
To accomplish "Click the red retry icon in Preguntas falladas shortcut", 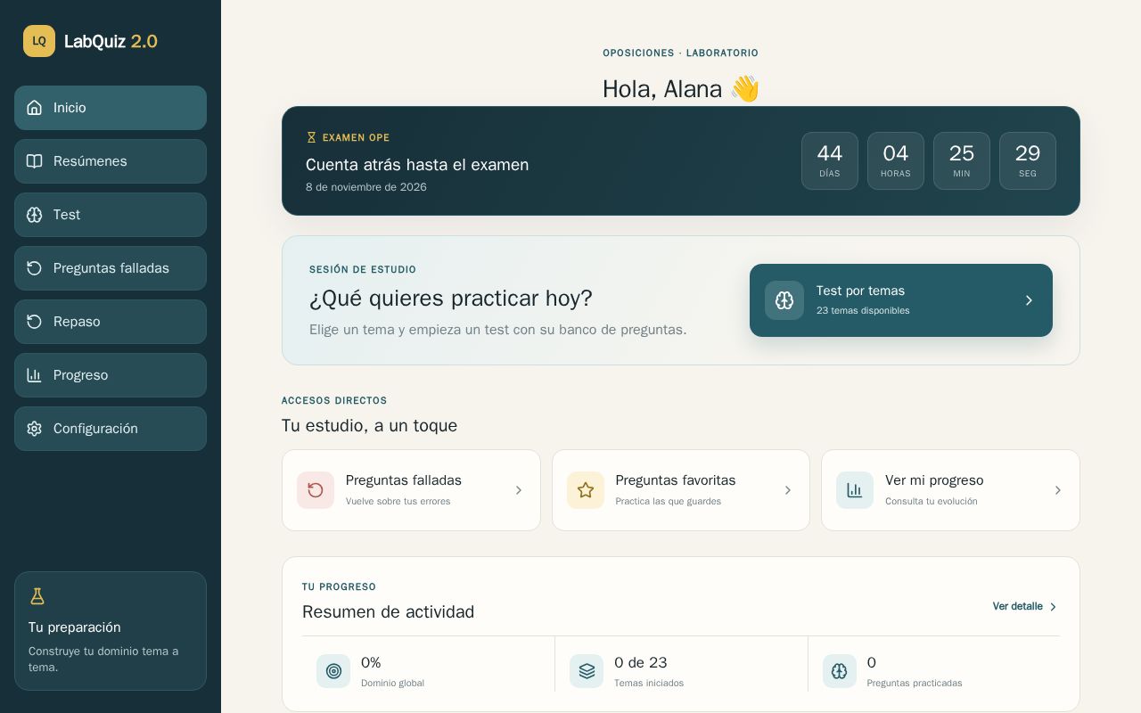I will click(316, 490).
